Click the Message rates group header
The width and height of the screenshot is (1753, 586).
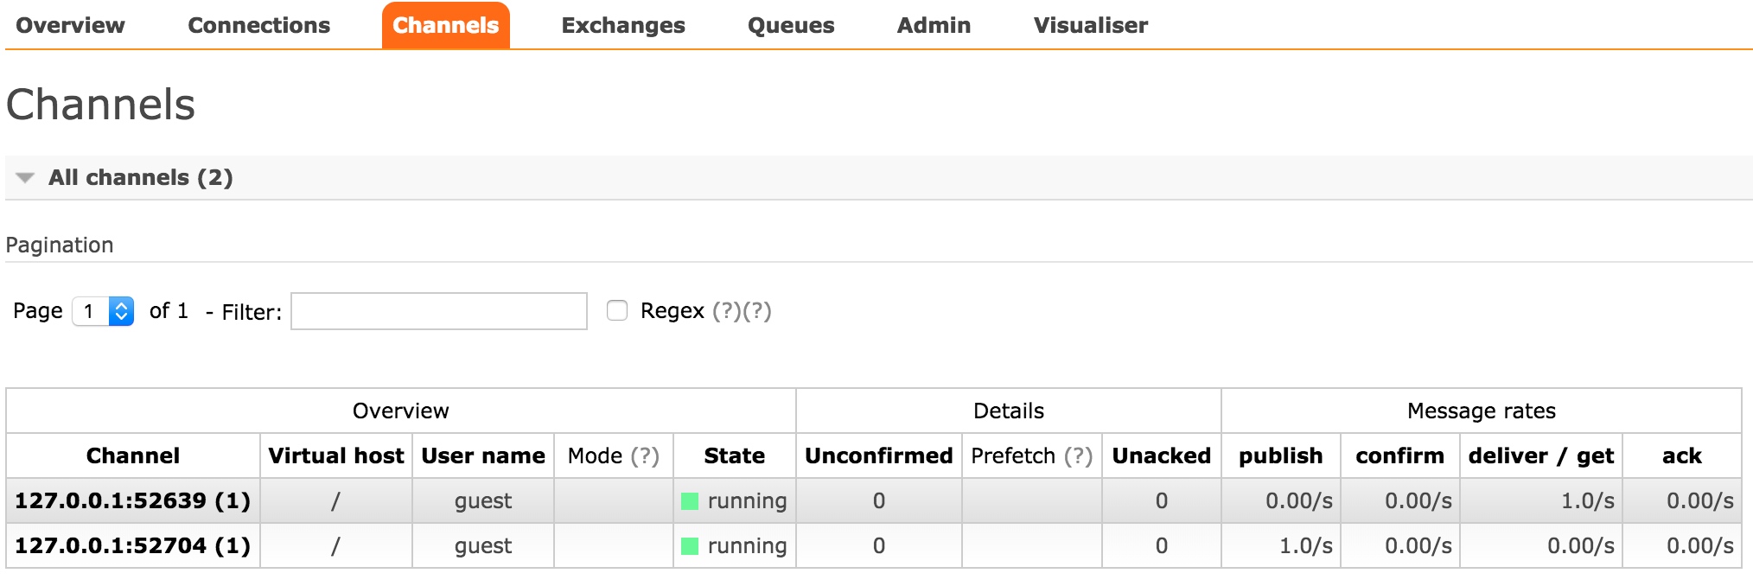tap(1482, 411)
